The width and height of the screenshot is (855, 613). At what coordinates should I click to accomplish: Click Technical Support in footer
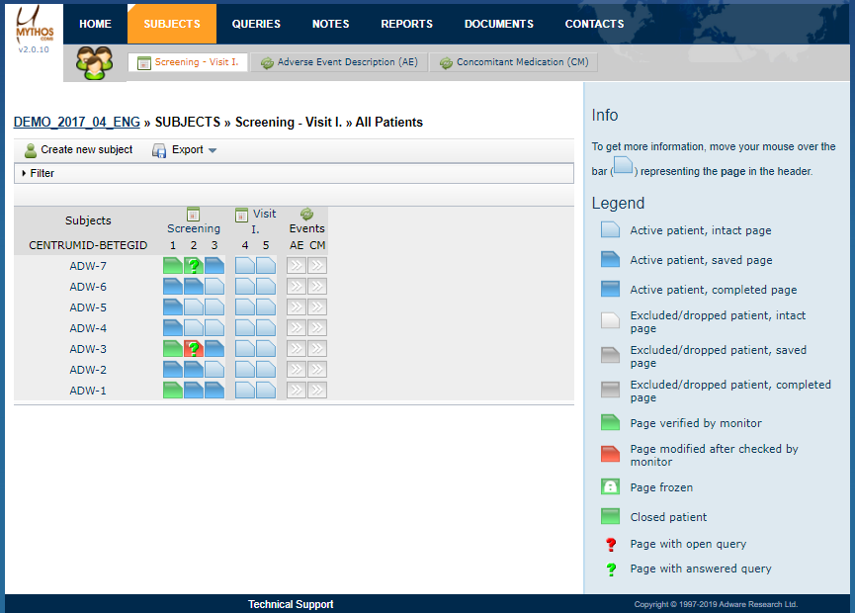291,604
